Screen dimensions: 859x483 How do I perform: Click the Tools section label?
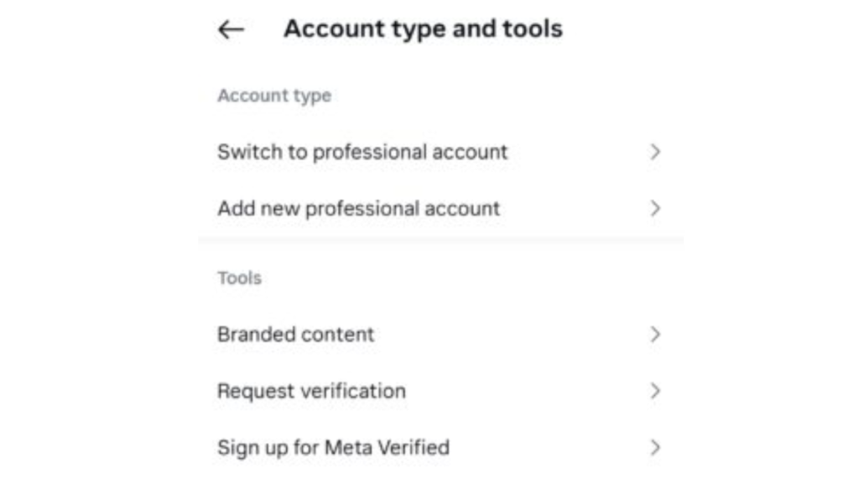coord(239,278)
